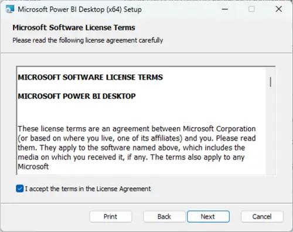Close the setup dialog
This screenshot has height=232, width=293.
coord(279,9)
